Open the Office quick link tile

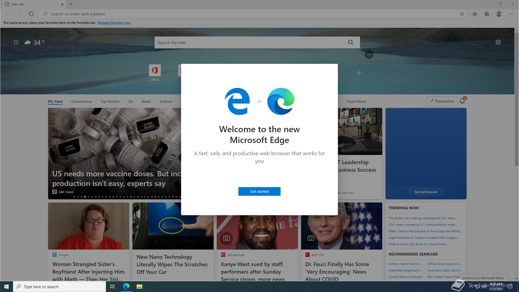[x=155, y=72]
